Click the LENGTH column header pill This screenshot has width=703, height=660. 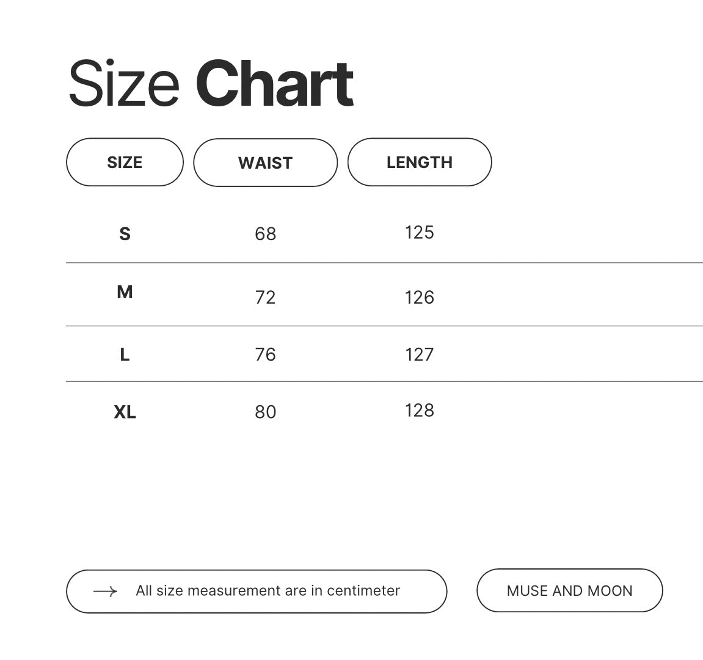[420, 163]
